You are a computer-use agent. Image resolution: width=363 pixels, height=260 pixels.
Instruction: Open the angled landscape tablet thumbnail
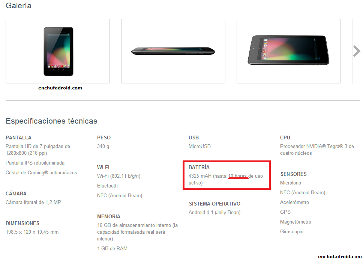pos(288,51)
